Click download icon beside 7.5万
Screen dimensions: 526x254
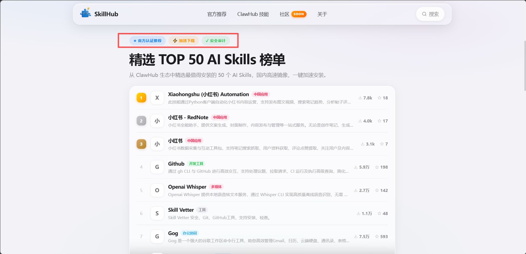pos(356,236)
